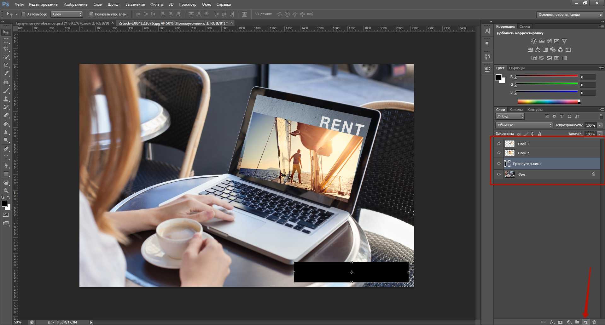
Task: Switch to the Каналы tab
Action: point(516,110)
